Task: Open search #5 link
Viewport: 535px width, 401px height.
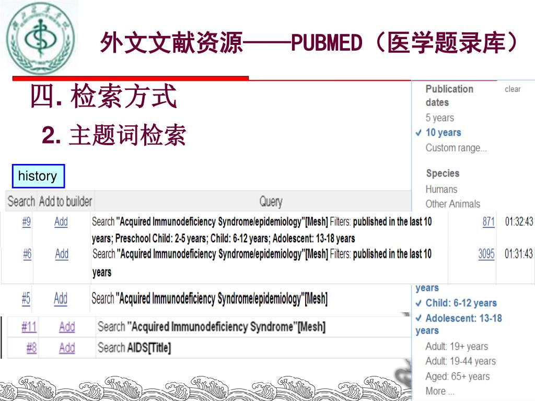Action: pos(26,299)
